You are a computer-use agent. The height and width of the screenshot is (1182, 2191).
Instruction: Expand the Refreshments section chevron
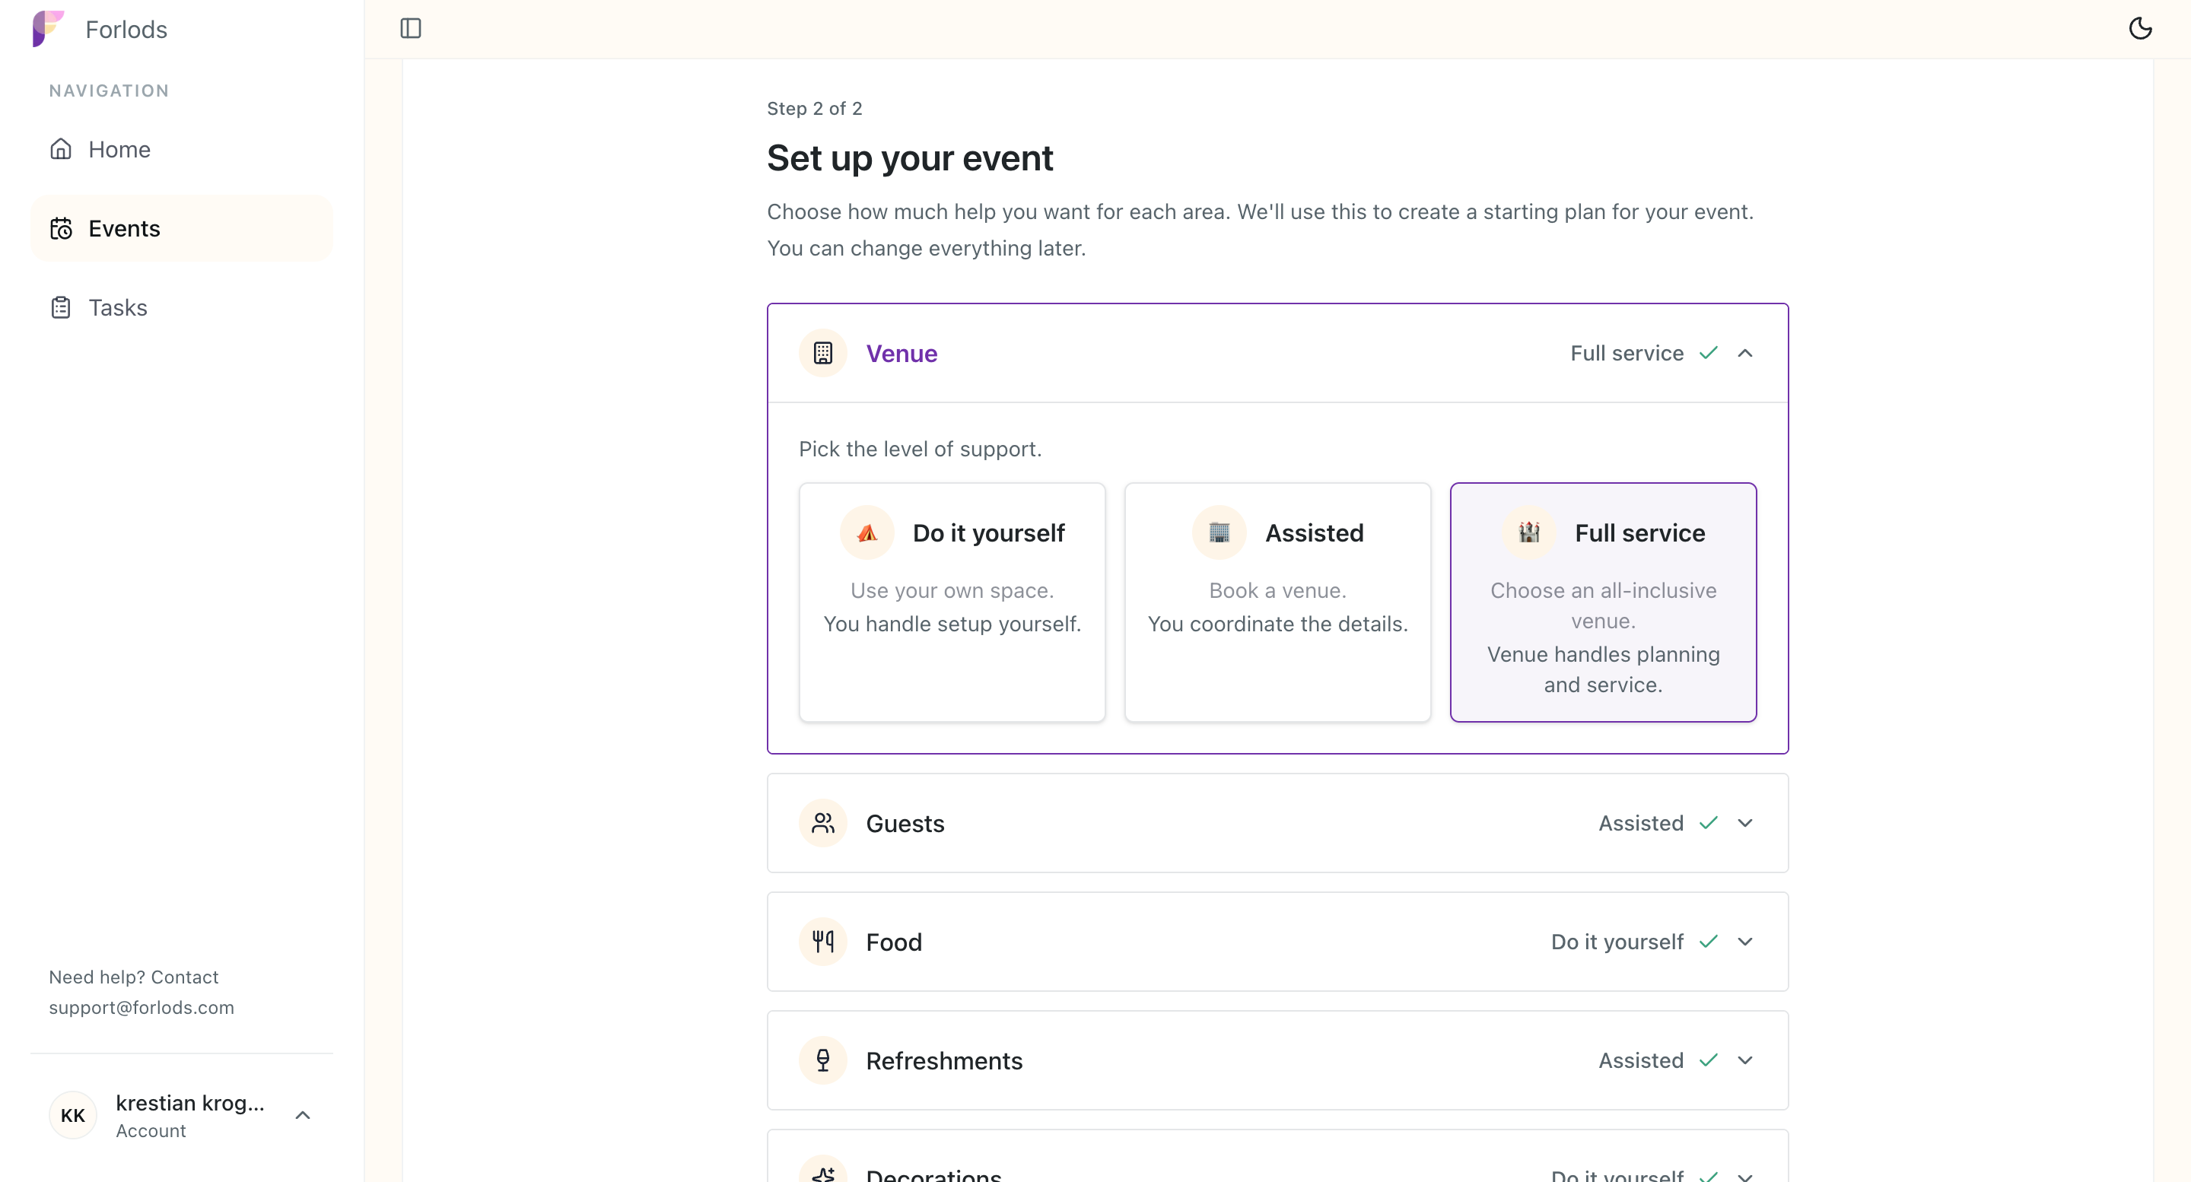(x=1744, y=1060)
